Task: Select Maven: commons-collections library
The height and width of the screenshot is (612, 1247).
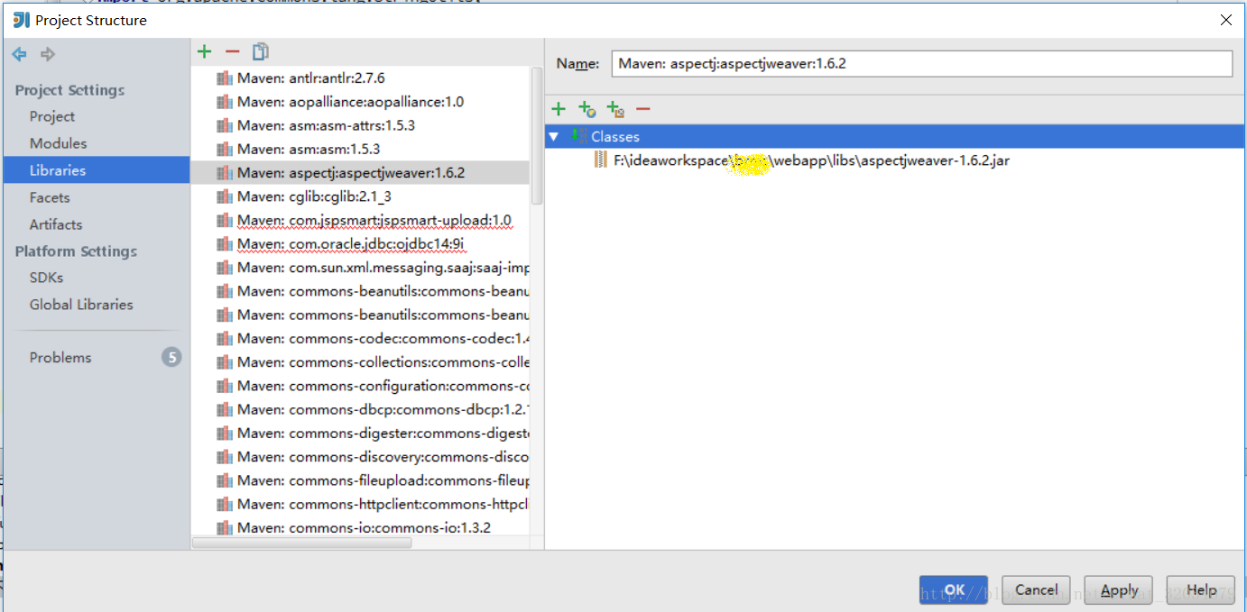Action: point(383,361)
